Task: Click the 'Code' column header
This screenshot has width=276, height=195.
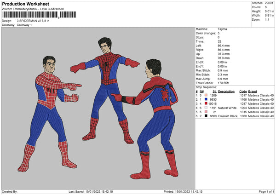Action: [243, 92]
